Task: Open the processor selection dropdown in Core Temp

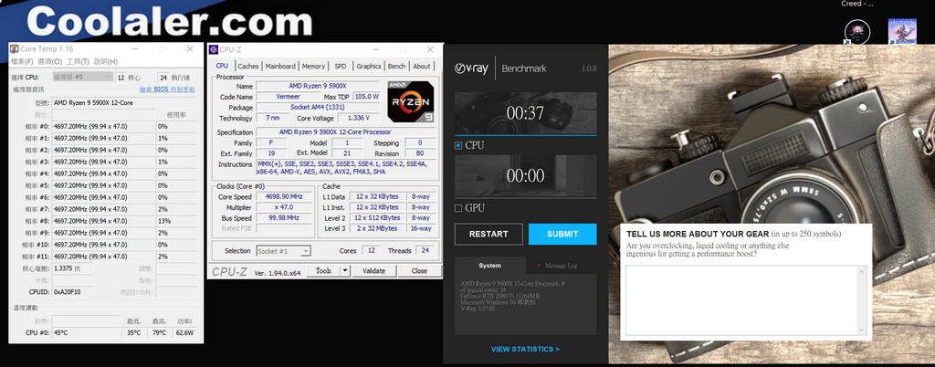Action: tap(82, 77)
